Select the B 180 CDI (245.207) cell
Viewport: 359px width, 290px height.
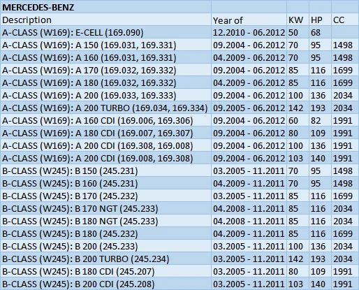(x=106, y=271)
